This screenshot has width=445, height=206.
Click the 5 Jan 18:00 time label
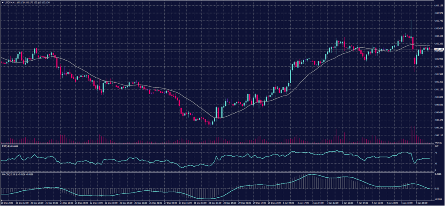pos(421,203)
